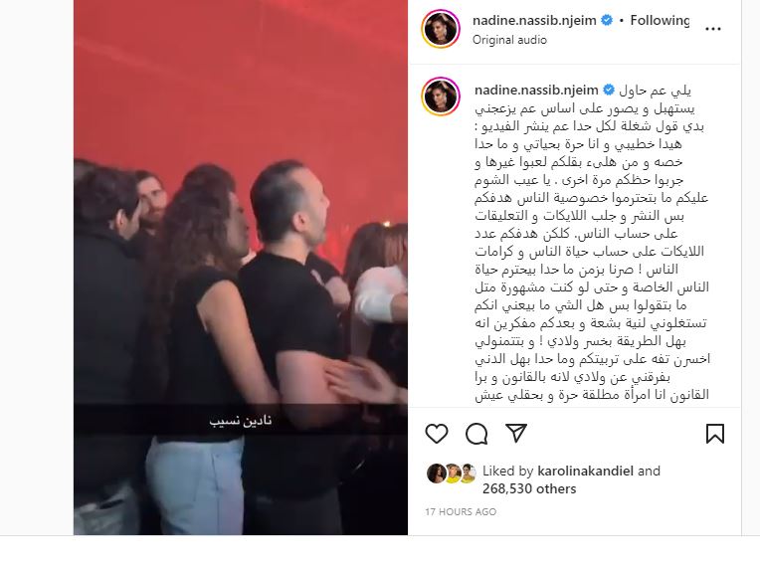760x568 pixels.
Task: Click the نادين نسيب caption overlay on video
Action: 241,421
